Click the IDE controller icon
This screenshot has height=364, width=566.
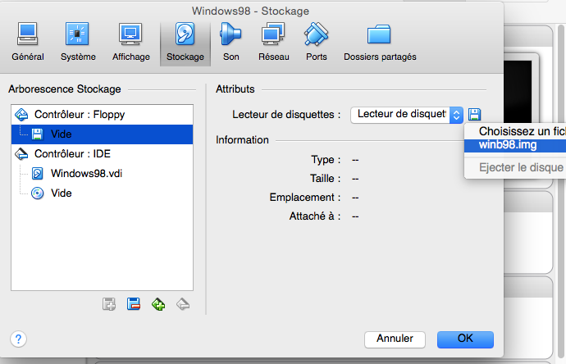pos(21,153)
